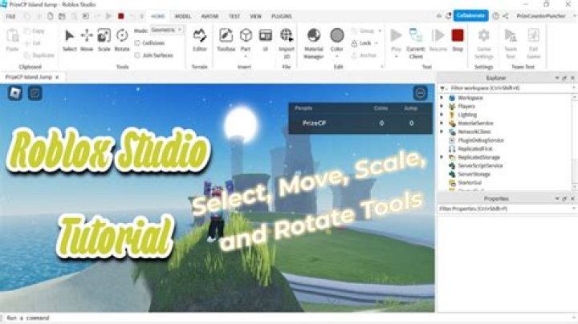
Task: Click the Roblox menu icon in viewport
Action: click(x=15, y=93)
